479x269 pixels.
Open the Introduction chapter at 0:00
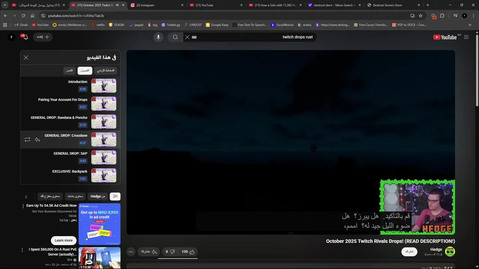pos(70,86)
